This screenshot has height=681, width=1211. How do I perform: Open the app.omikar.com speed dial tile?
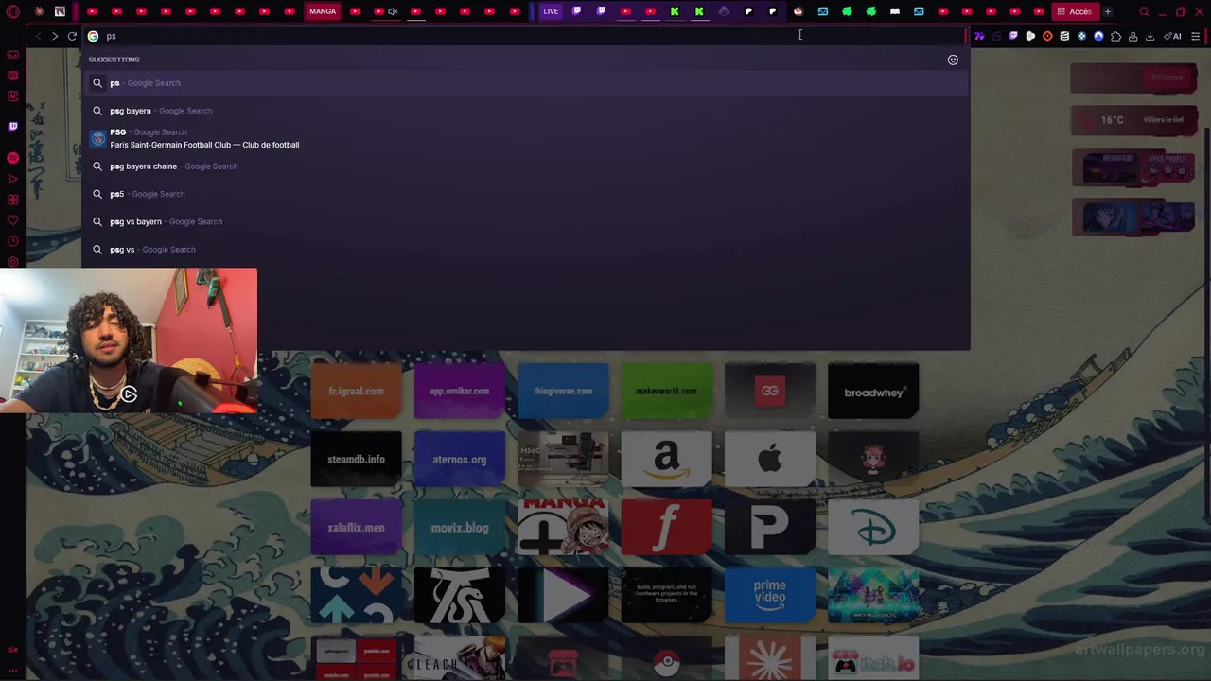(x=460, y=391)
